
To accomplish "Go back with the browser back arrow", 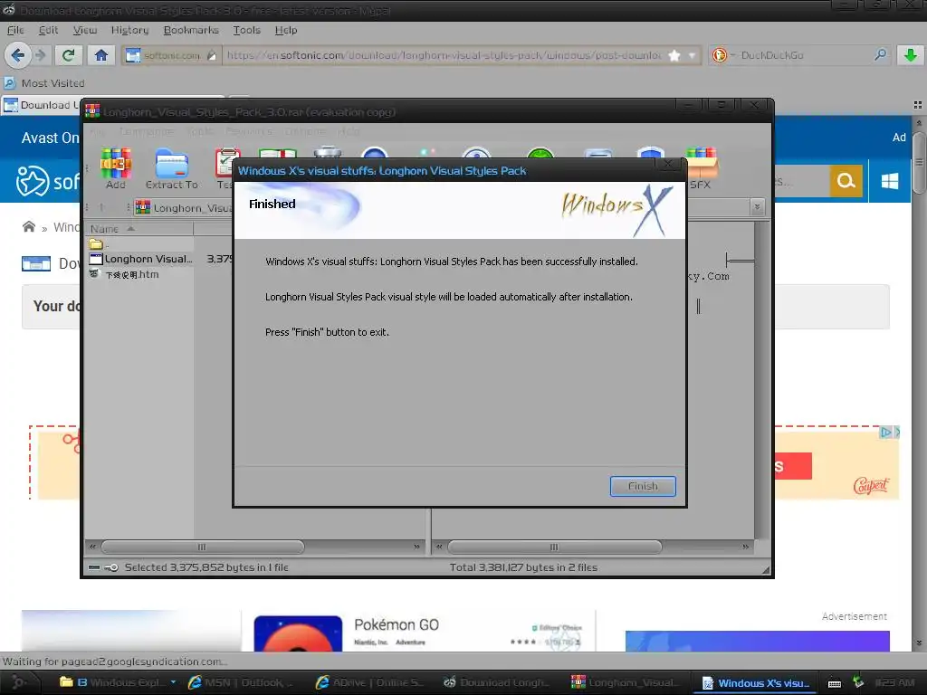I will (x=18, y=55).
